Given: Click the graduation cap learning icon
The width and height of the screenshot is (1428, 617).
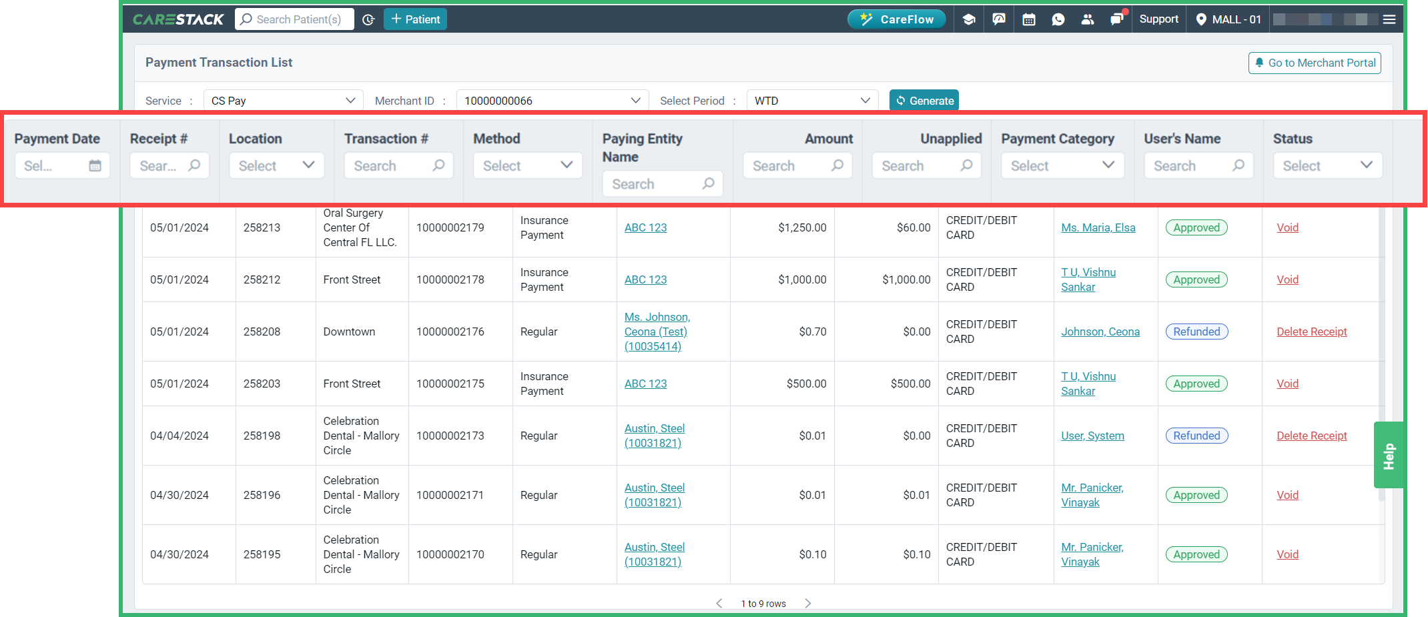Looking at the screenshot, I should [969, 19].
